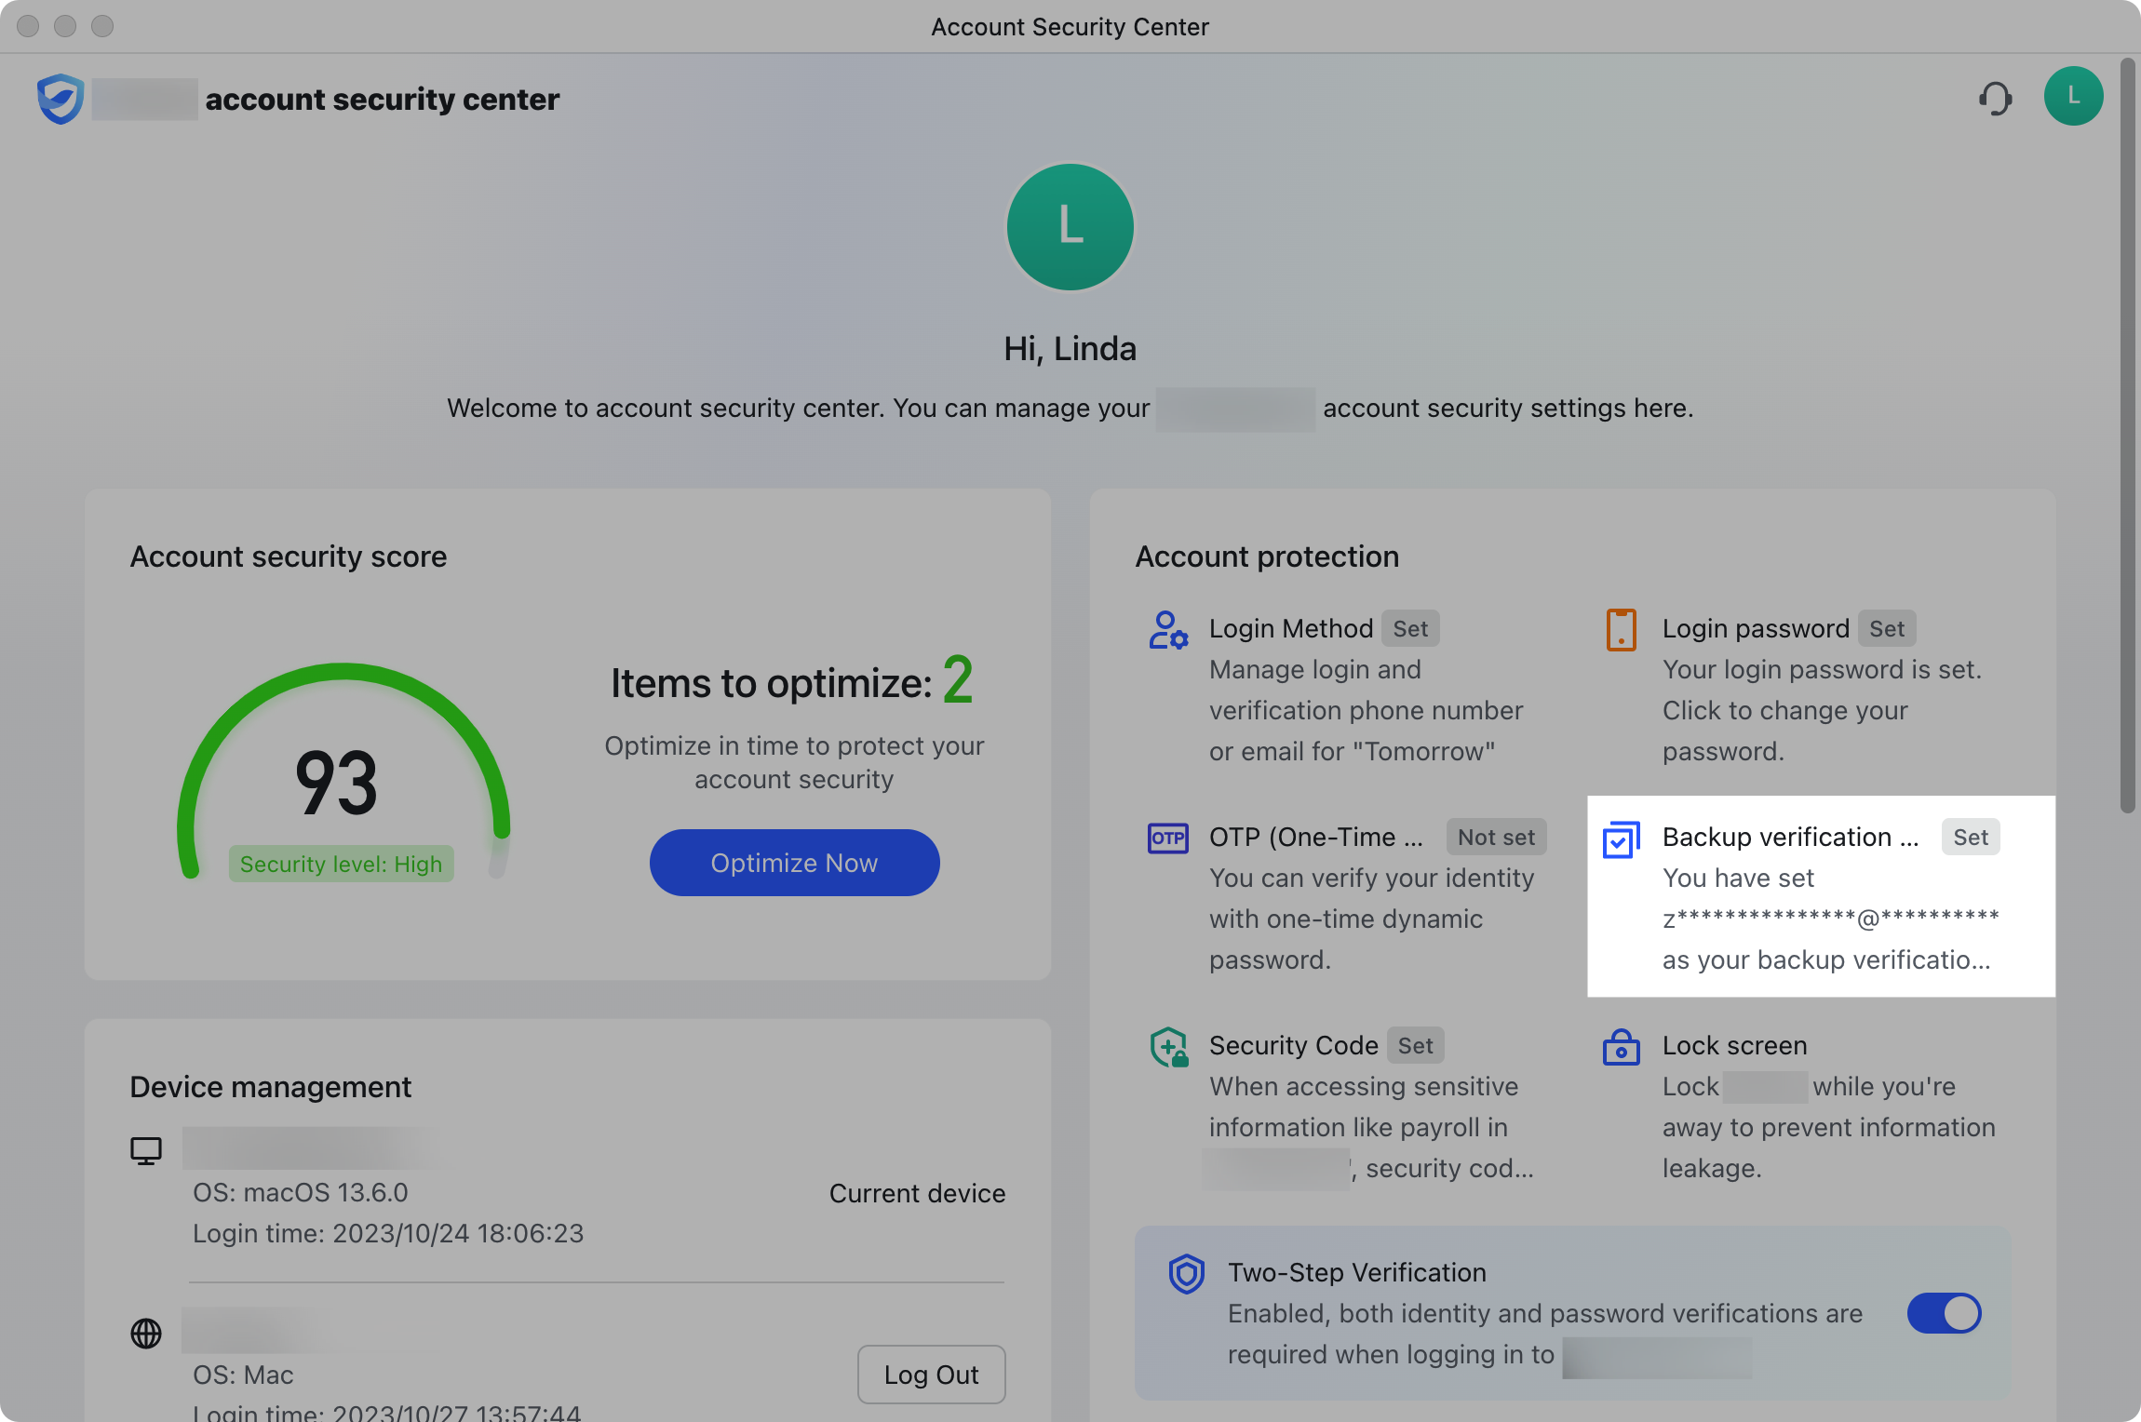
Task: Click the Login password smartphone icon
Action: 1620,630
